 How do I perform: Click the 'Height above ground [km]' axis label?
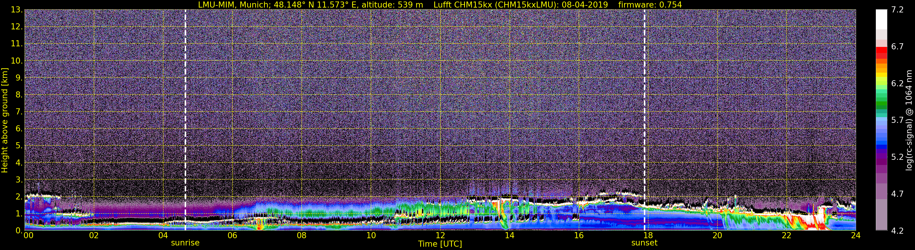pyautogui.click(x=5, y=120)
